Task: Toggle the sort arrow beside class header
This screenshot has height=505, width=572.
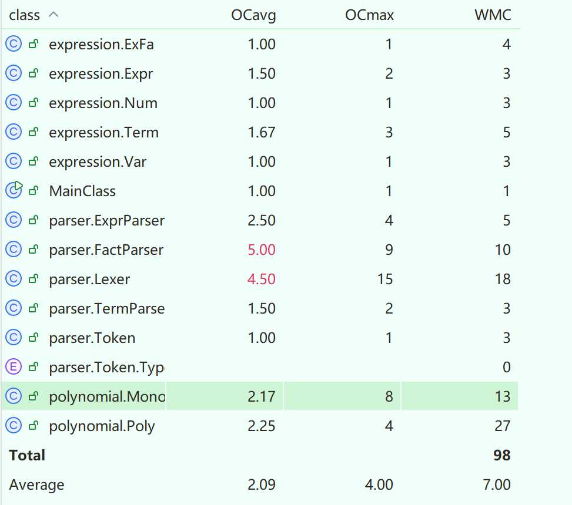Action: coord(53,15)
